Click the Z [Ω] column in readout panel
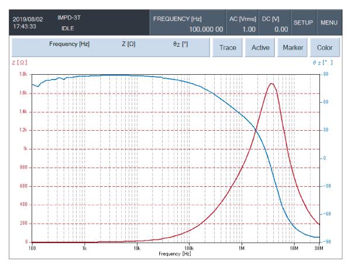This screenshot has height=268, width=351. 129,44
